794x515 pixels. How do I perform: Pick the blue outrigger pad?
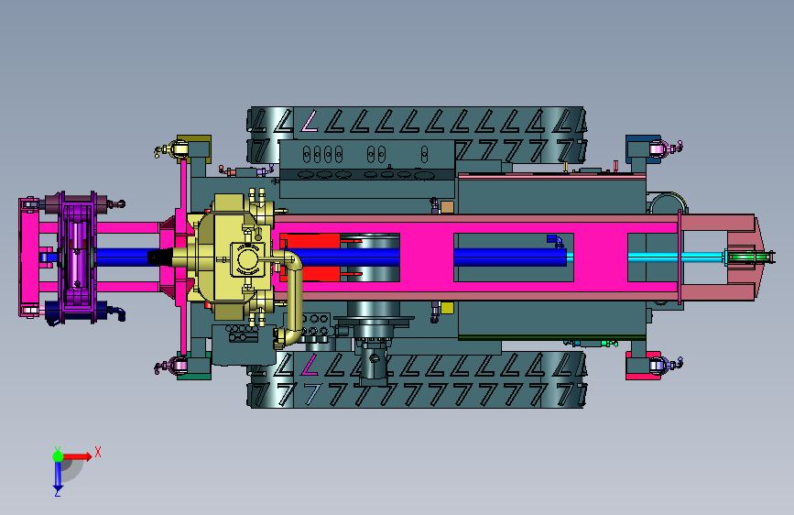pyautogui.click(x=643, y=148)
